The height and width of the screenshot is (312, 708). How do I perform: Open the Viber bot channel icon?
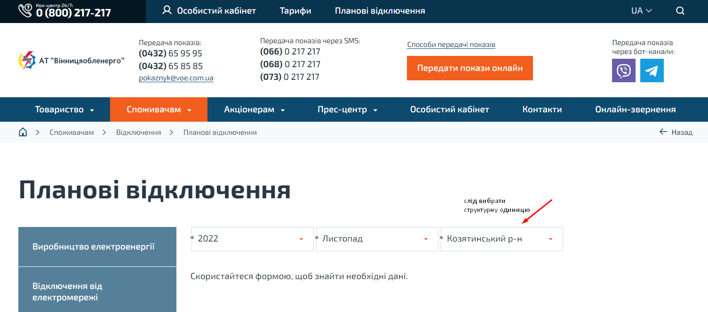(623, 70)
